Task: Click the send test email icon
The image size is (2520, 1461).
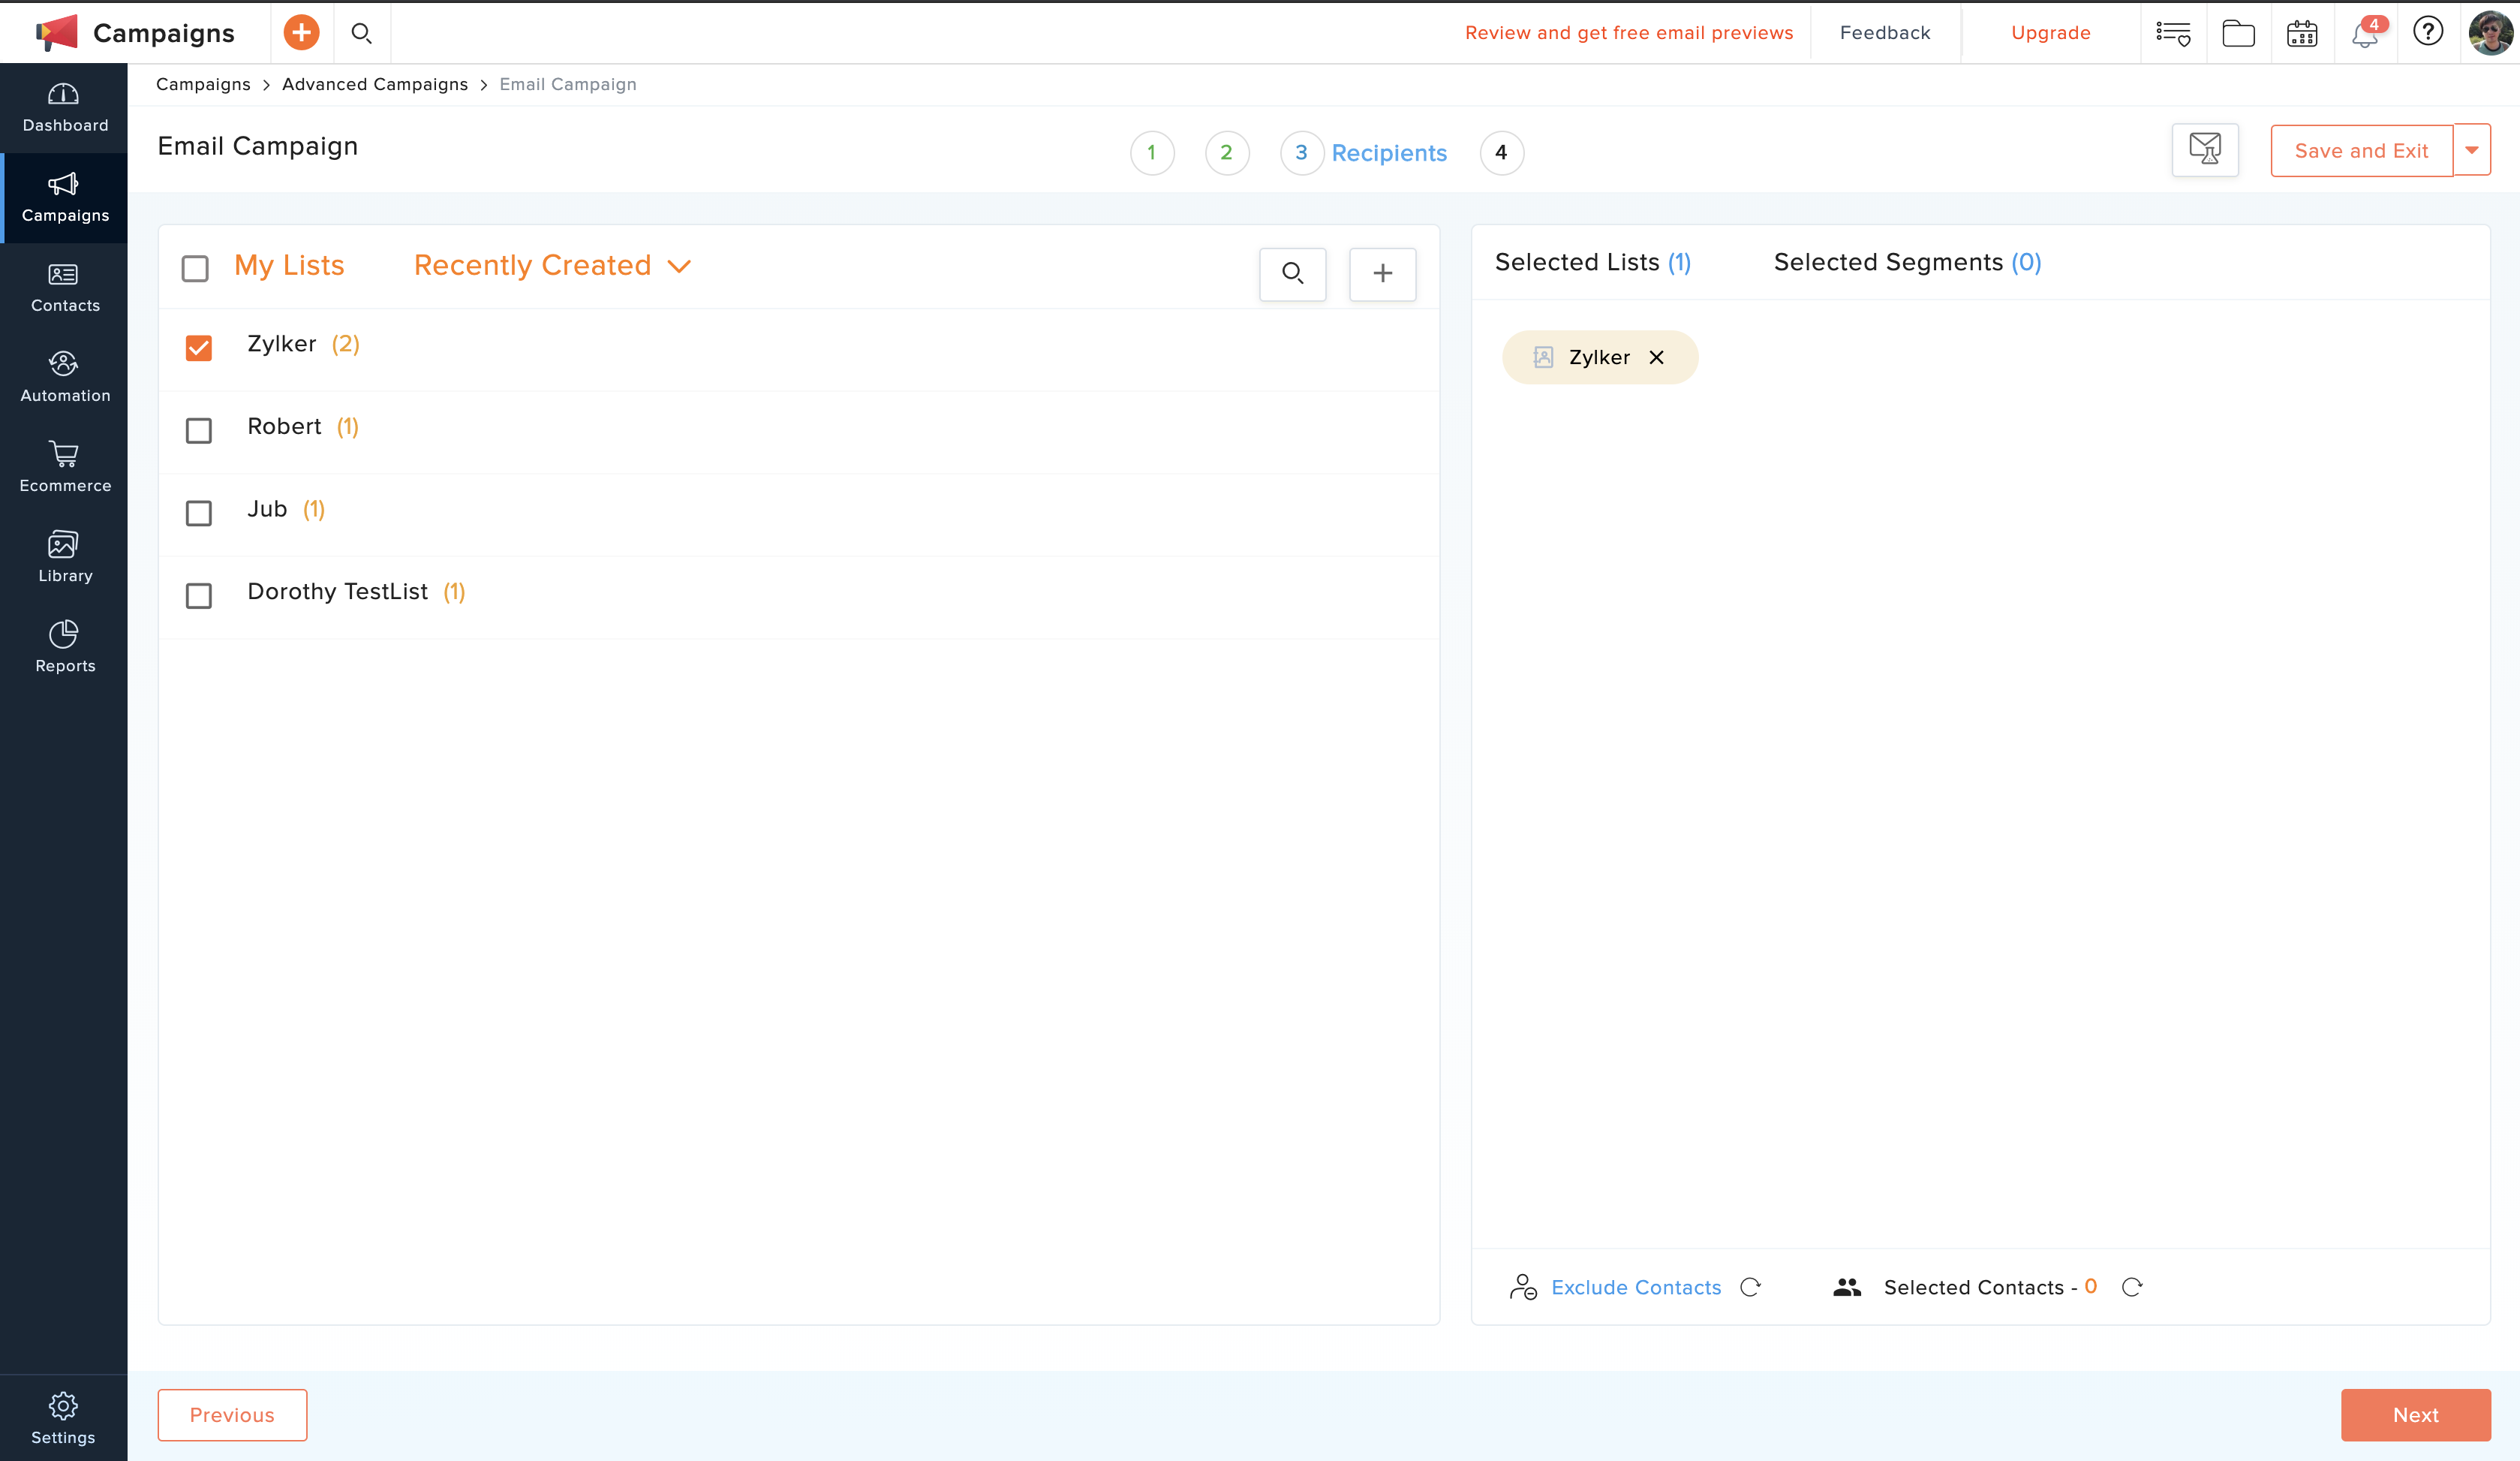Action: [2204, 150]
